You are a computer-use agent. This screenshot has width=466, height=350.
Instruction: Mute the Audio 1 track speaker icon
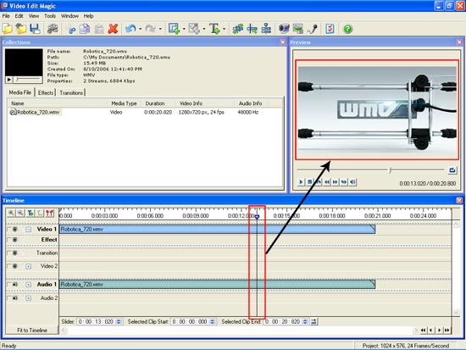coord(15,285)
